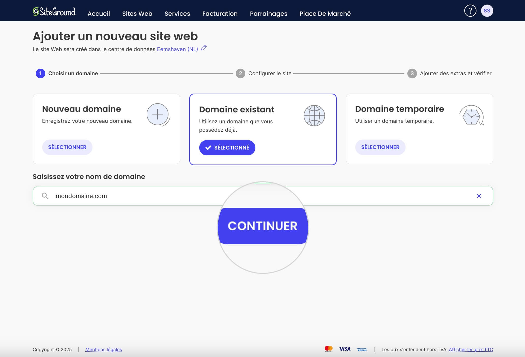The image size is (525, 357).
Task: Focus the domain name input field
Action: click(x=263, y=196)
